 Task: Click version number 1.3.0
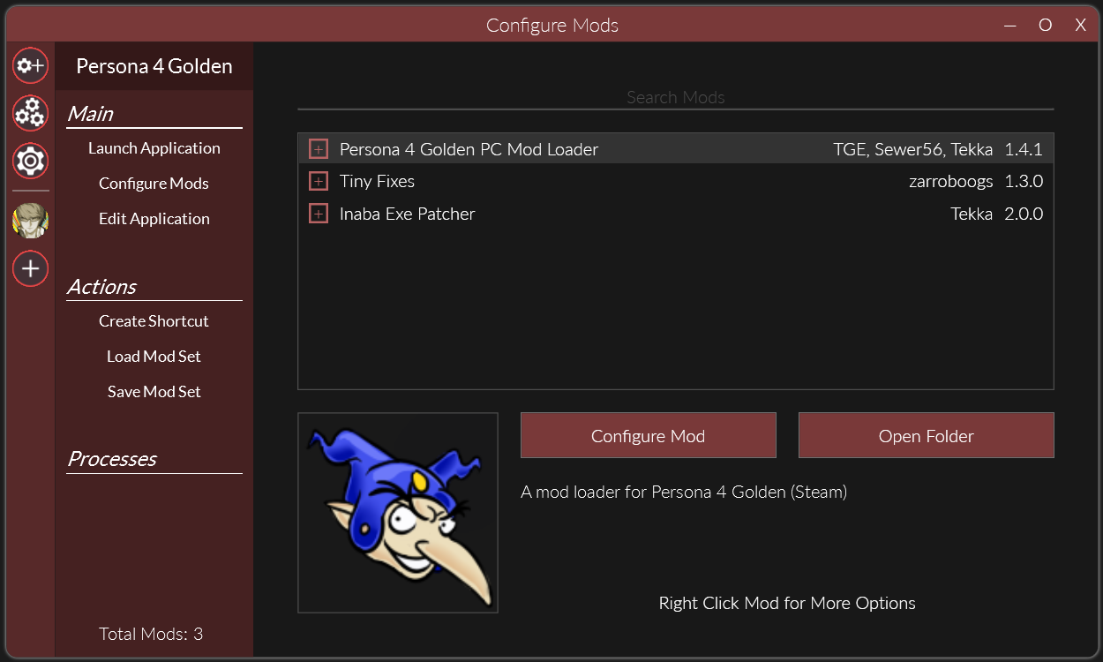(1024, 181)
